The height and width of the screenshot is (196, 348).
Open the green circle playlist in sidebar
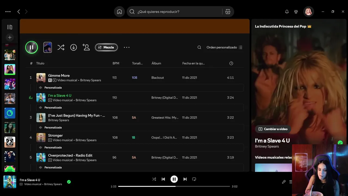10,113
